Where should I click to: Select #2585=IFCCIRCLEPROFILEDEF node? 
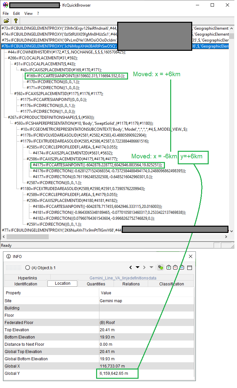click(72, 147)
